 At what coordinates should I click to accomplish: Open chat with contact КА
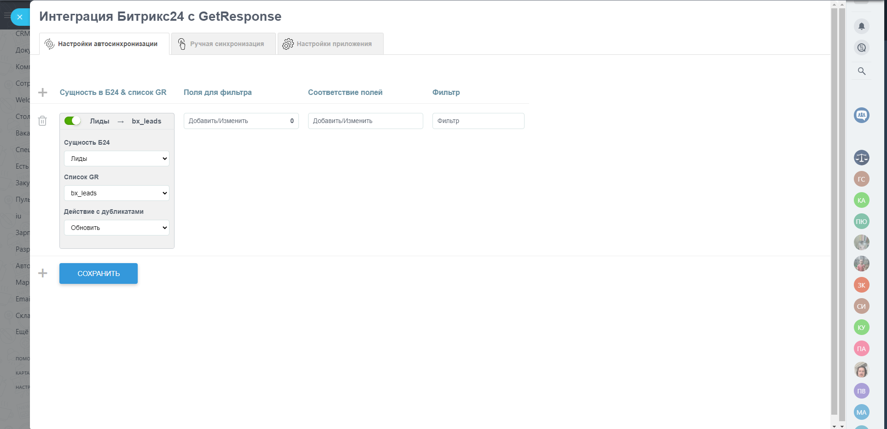(862, 200)
